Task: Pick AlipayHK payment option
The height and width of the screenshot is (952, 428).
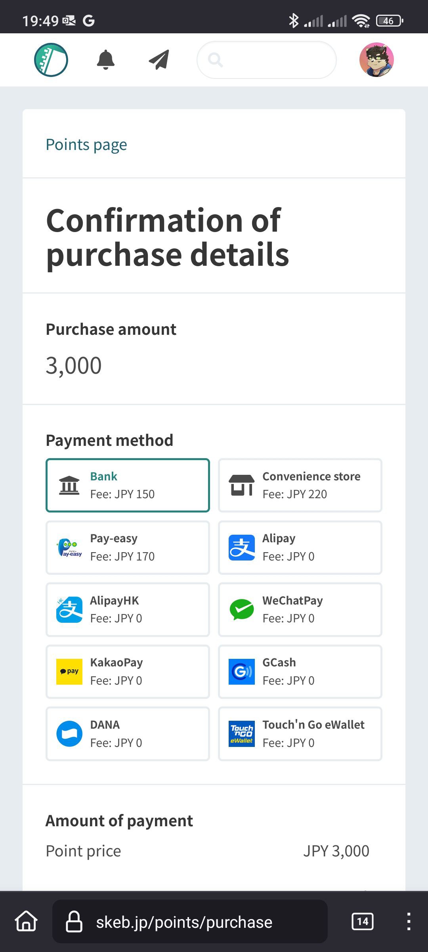Action: pyautogui.click(x=128, y=610)
